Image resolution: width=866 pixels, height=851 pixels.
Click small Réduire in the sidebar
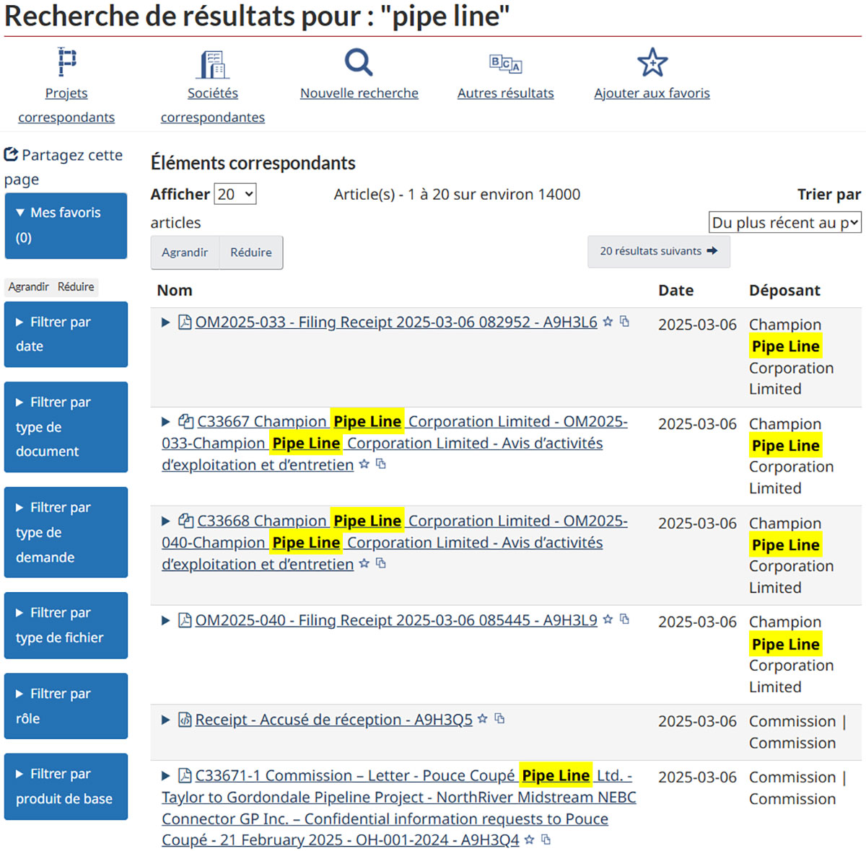(x=76, y=287)
